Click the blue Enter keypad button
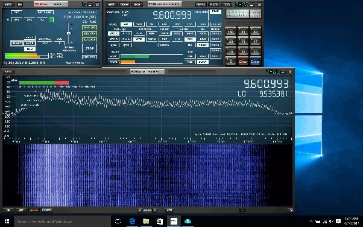 coord(255,61)
